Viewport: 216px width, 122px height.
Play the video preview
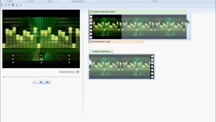(x=41, y=82)
